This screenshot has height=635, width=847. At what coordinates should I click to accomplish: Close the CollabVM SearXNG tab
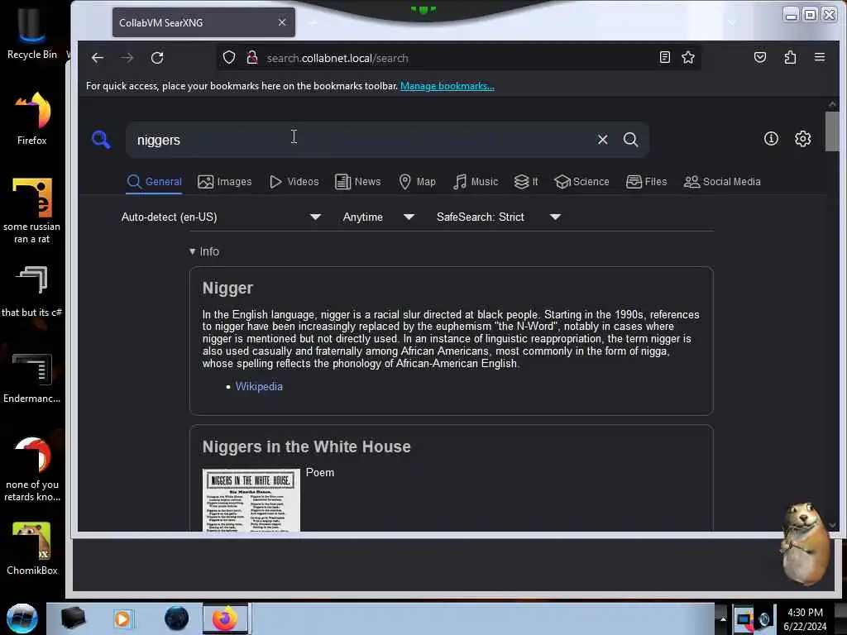[282, 22]
